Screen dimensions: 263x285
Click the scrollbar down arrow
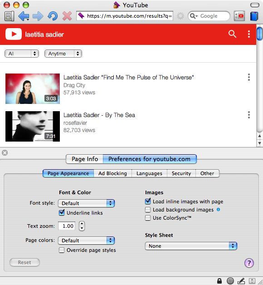click(x=259, y=143)
